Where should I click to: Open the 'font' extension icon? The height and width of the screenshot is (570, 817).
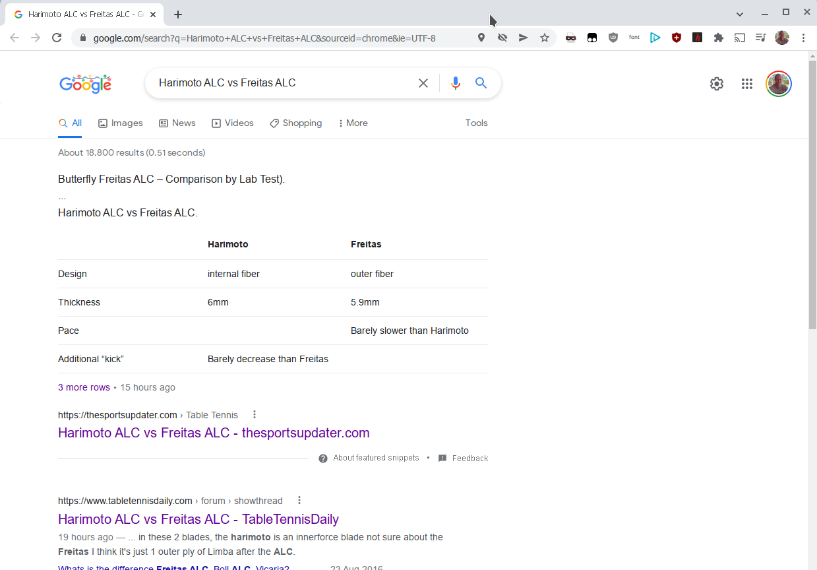[x=634, y=38]
